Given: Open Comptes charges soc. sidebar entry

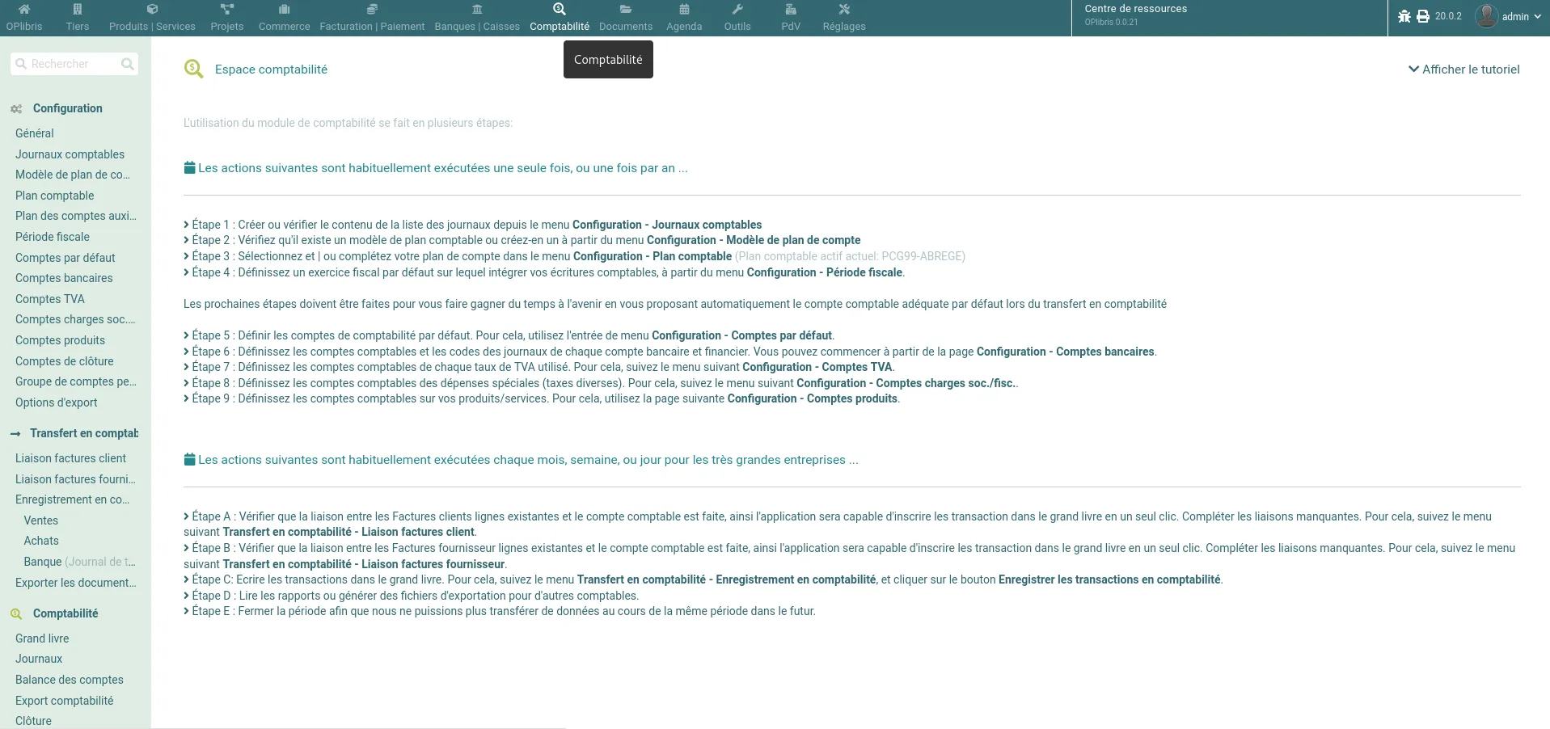Looking at the screenshot, I should (75, 319).
